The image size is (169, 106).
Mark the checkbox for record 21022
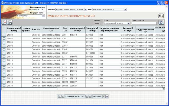(4, 71)
